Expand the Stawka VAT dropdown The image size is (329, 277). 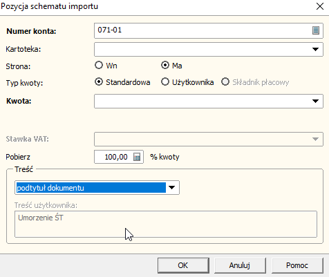[315, 139]
